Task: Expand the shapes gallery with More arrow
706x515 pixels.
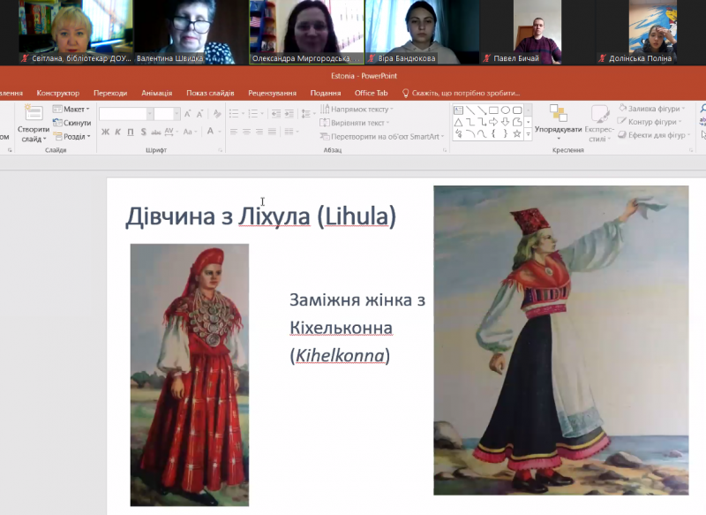Action: click(x=529, y=133)
